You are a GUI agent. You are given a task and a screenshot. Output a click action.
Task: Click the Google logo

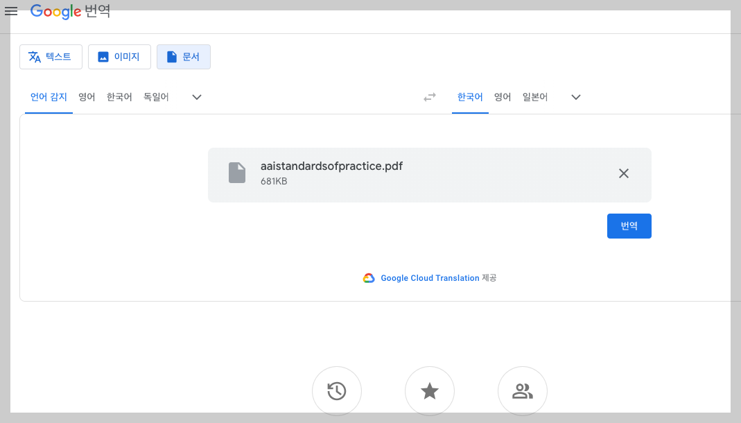pyautogui.click(x=55, y=11)
